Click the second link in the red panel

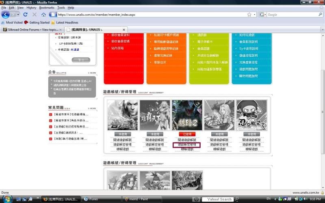click(x=120, y=41)
